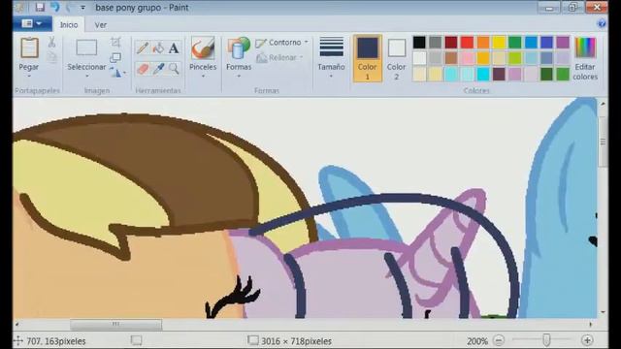
Task: Expand the Pegar dropdown arrow
Action: 29,76
